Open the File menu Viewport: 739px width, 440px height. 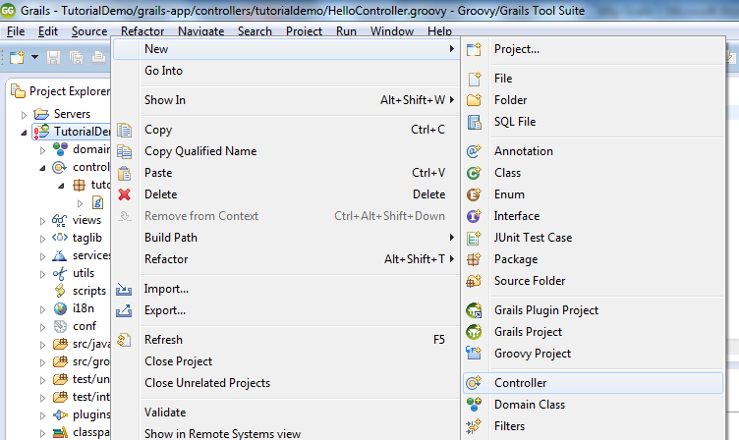(16, 31)
